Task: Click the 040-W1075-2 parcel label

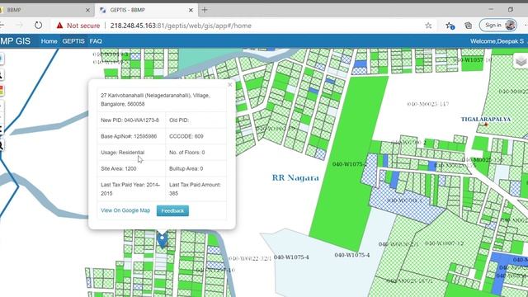Action: (x=350, y=164)
